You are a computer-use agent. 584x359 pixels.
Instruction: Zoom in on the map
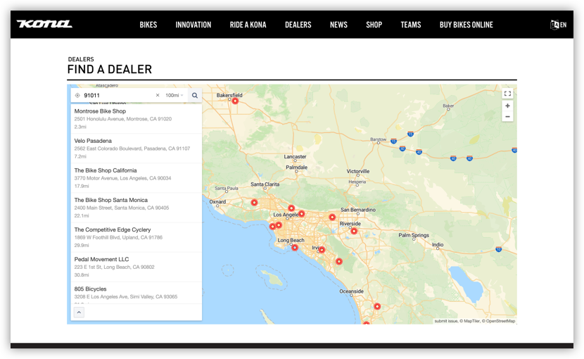coord(507,106)
